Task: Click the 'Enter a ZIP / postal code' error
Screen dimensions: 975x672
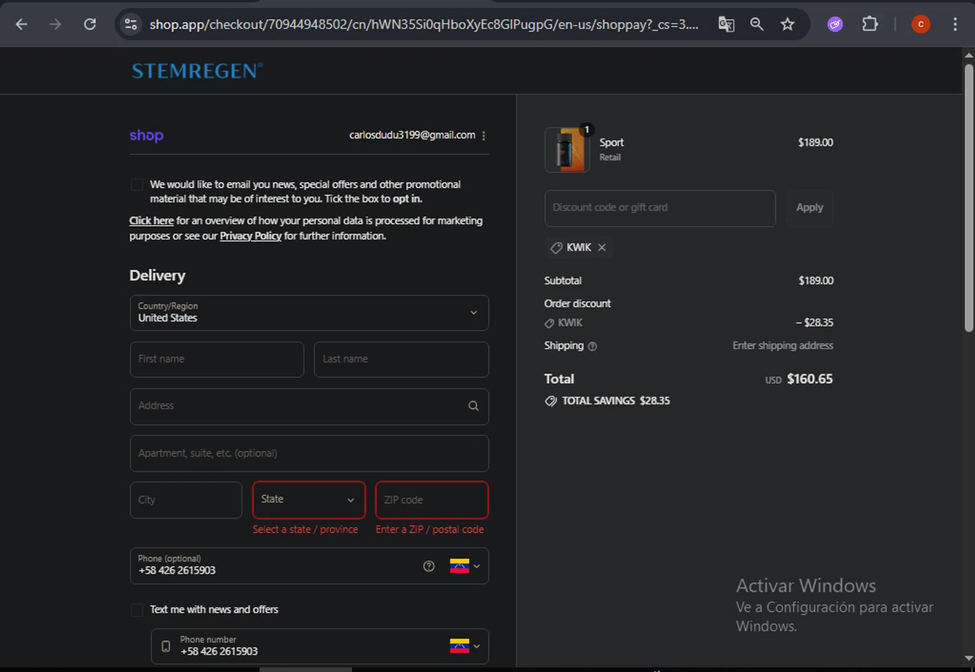Action: (430, 530)
